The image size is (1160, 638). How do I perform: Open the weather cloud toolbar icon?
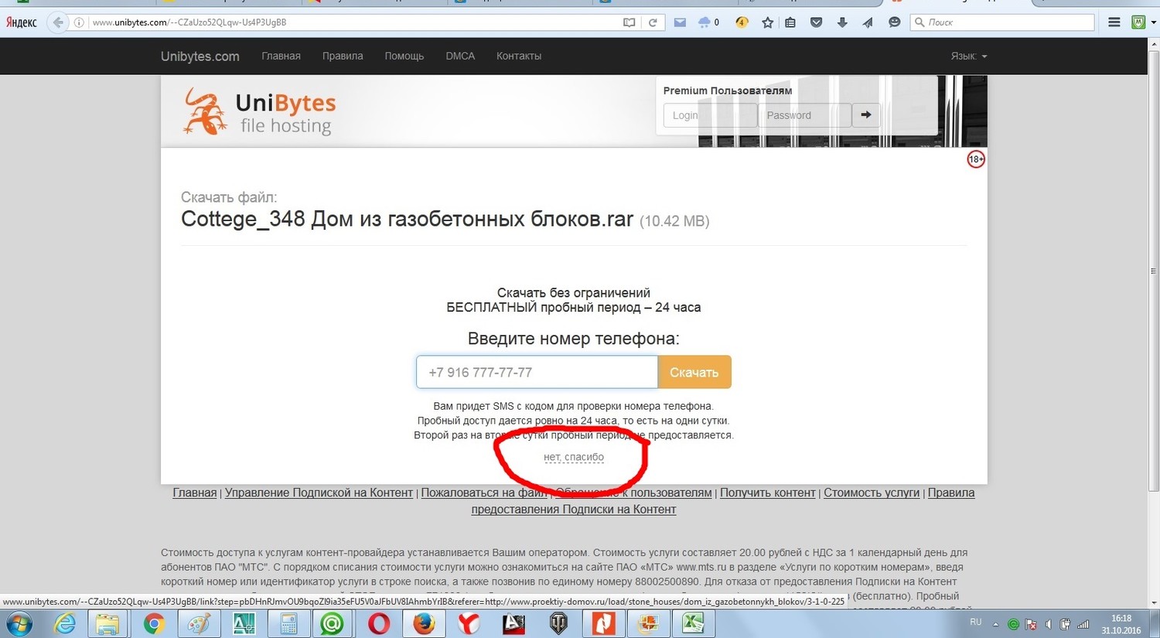tap(705, 22)
